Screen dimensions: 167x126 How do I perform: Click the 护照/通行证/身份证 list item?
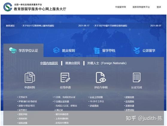click(x=28, y=101)
